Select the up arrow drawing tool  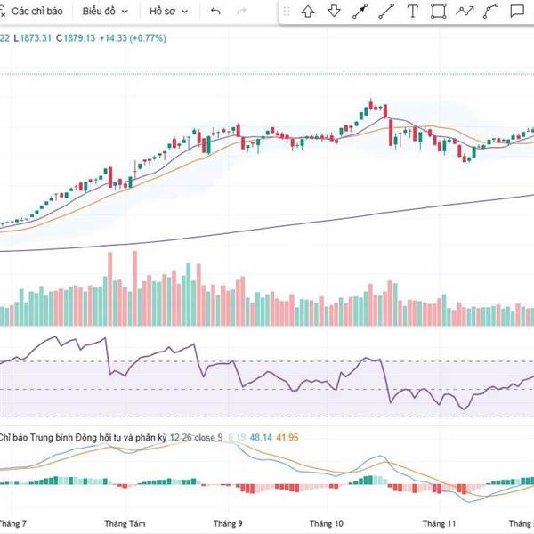308,12
